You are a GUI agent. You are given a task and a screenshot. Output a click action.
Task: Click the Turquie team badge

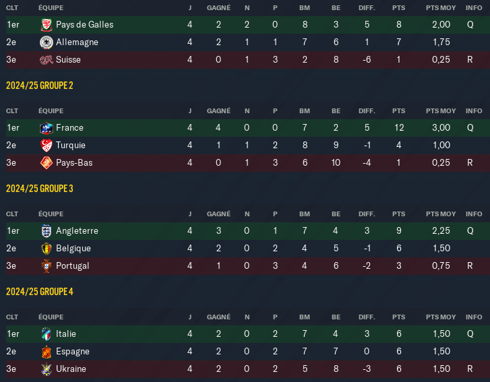click(x=47, y=146)
